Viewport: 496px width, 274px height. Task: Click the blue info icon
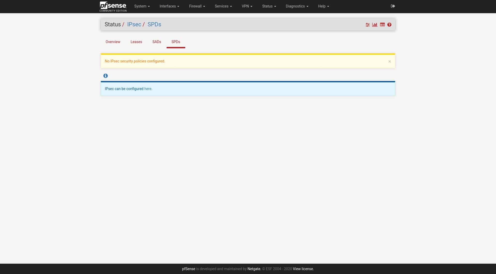pos(105,76)
